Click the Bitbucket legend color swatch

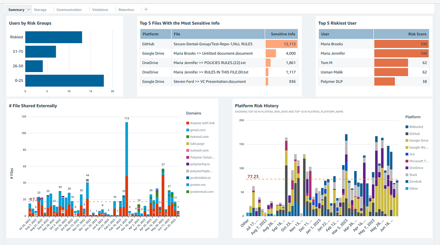(408, 127)
